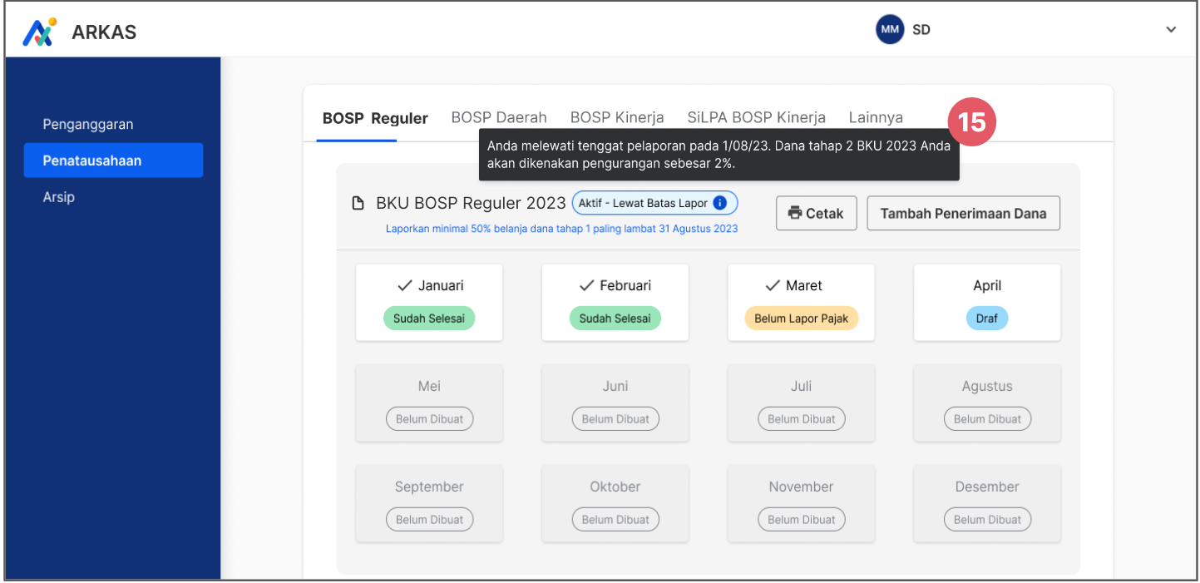This screenshot has height=583, width=1200.
Task: Click the checkmark icon on Januari
Action: 405,285
